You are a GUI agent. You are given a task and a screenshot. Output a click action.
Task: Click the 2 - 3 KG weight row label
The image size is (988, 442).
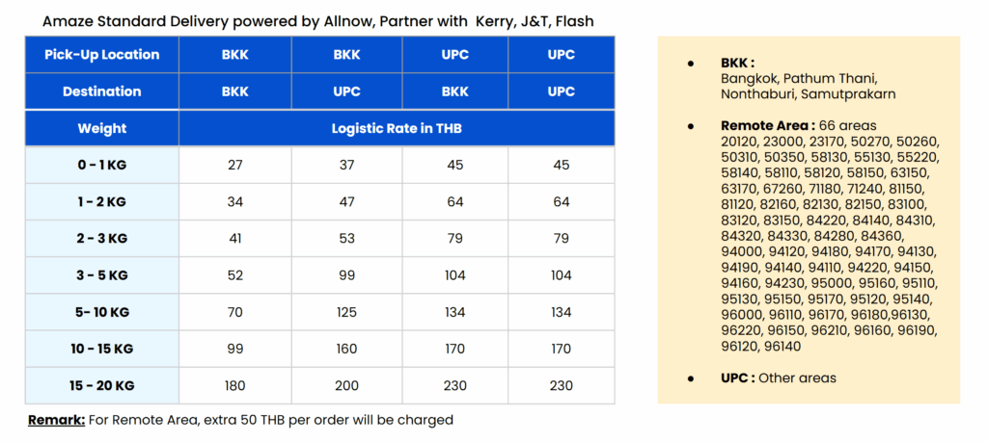point(101,238)
